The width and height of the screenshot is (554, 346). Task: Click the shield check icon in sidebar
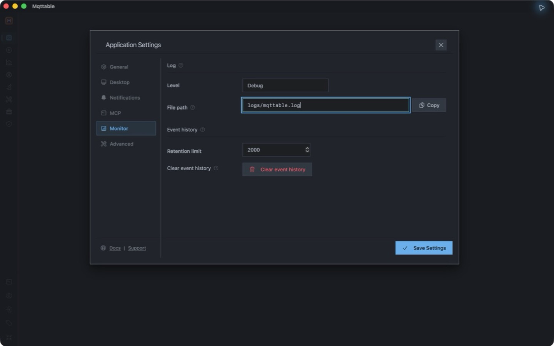[x=9, y=124]
